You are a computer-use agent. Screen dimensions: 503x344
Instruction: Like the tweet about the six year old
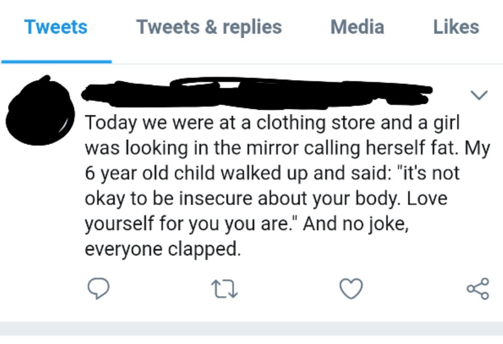pos(351,287)
